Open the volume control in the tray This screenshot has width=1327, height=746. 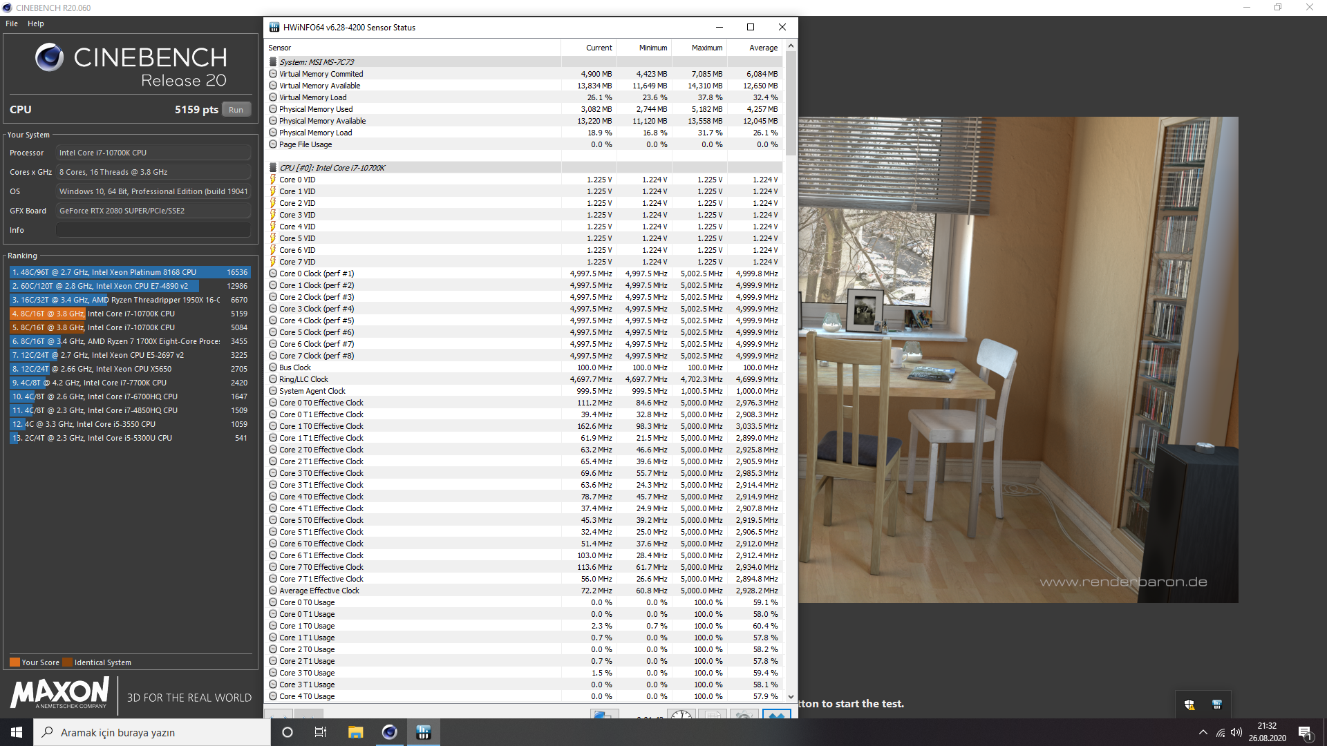click(x=1236, y=732)
